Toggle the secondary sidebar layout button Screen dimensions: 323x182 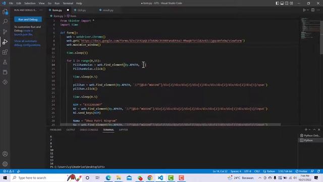coord(287,3)
